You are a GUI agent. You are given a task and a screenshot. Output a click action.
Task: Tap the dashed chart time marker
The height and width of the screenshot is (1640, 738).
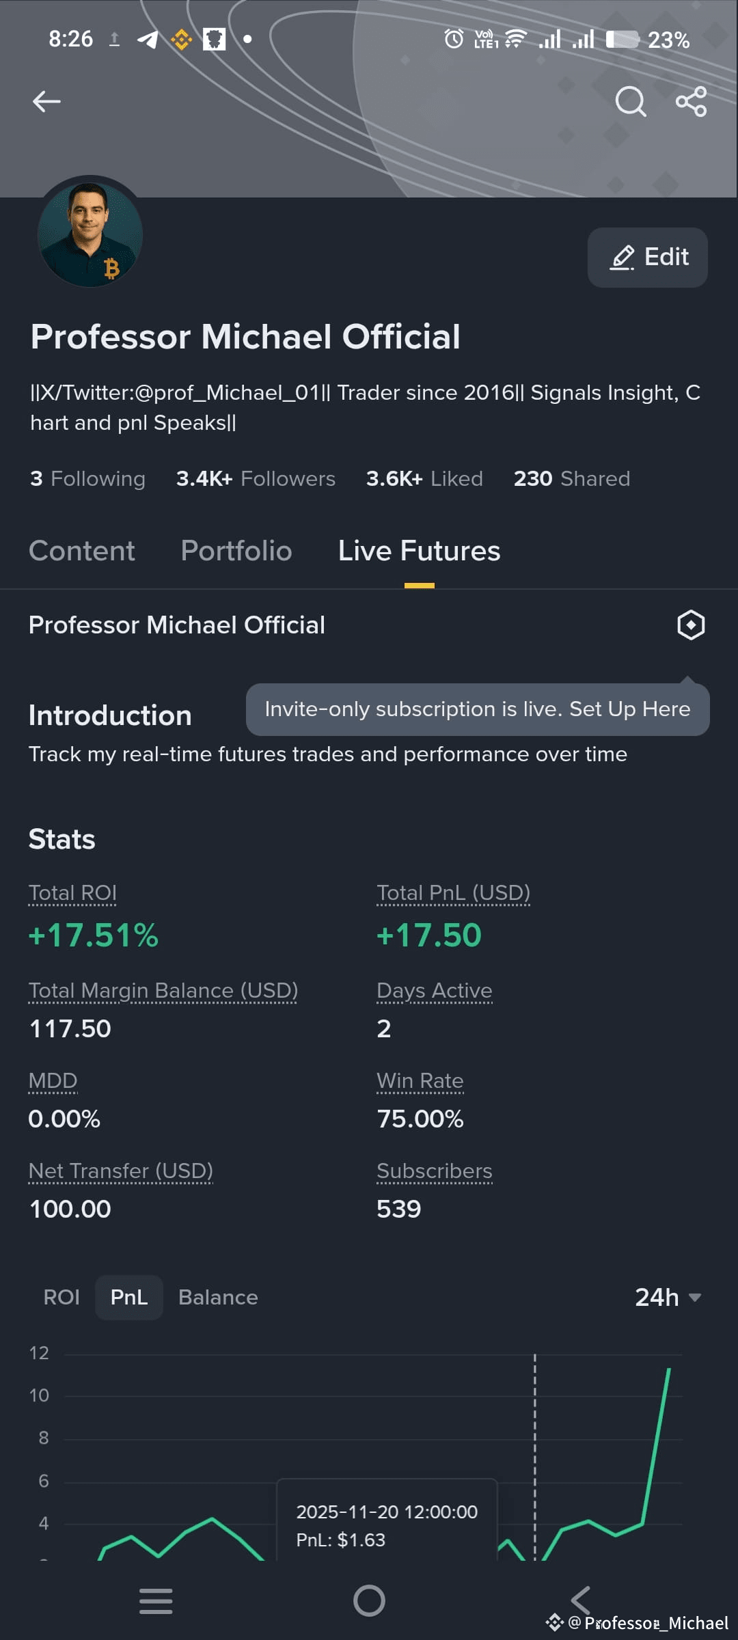(535, 1455)
